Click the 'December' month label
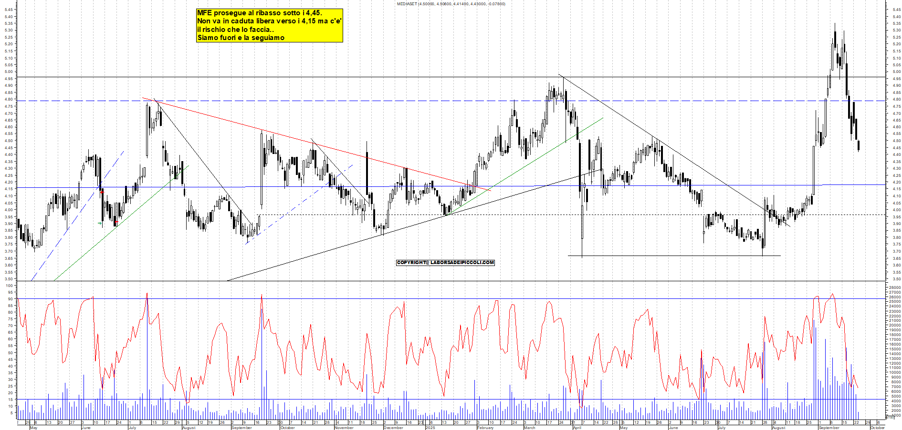Screen dimensions: 902x430 tap(393, 428)
